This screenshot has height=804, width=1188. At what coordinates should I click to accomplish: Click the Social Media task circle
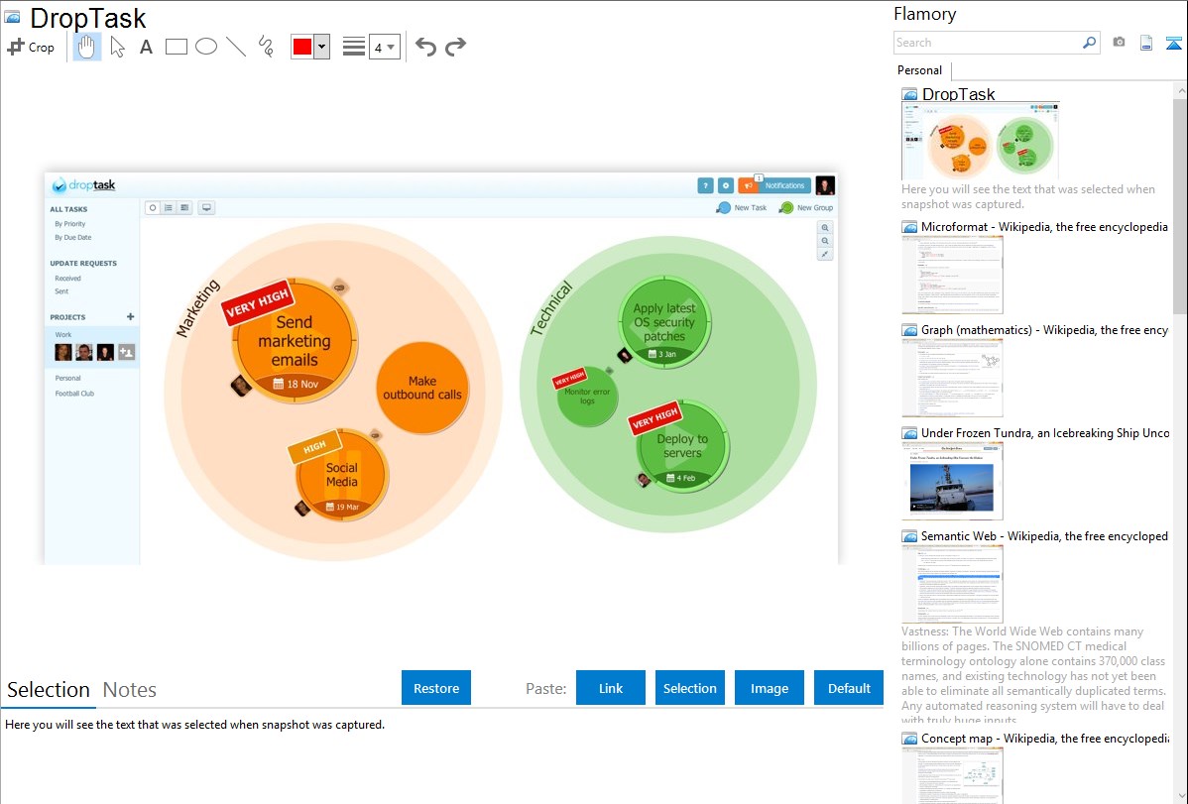tap(342, 475)
